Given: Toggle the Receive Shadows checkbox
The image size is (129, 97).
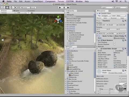Looking at the screenshot, I should tap(114, 44).
